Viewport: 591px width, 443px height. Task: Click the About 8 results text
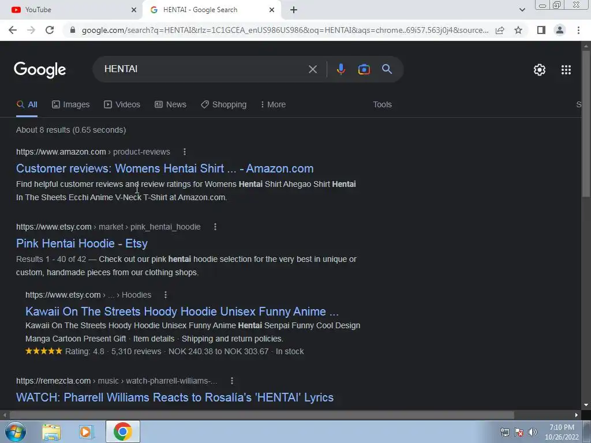71,130
